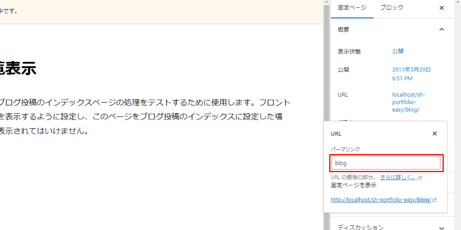
Task: Switch to the 固定ページ tab
Action: tap(352, 8)
